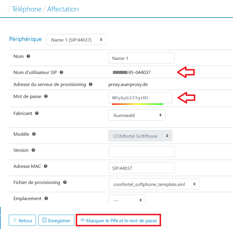
Task: Click into the empty Version field
Action: point(141,152)
